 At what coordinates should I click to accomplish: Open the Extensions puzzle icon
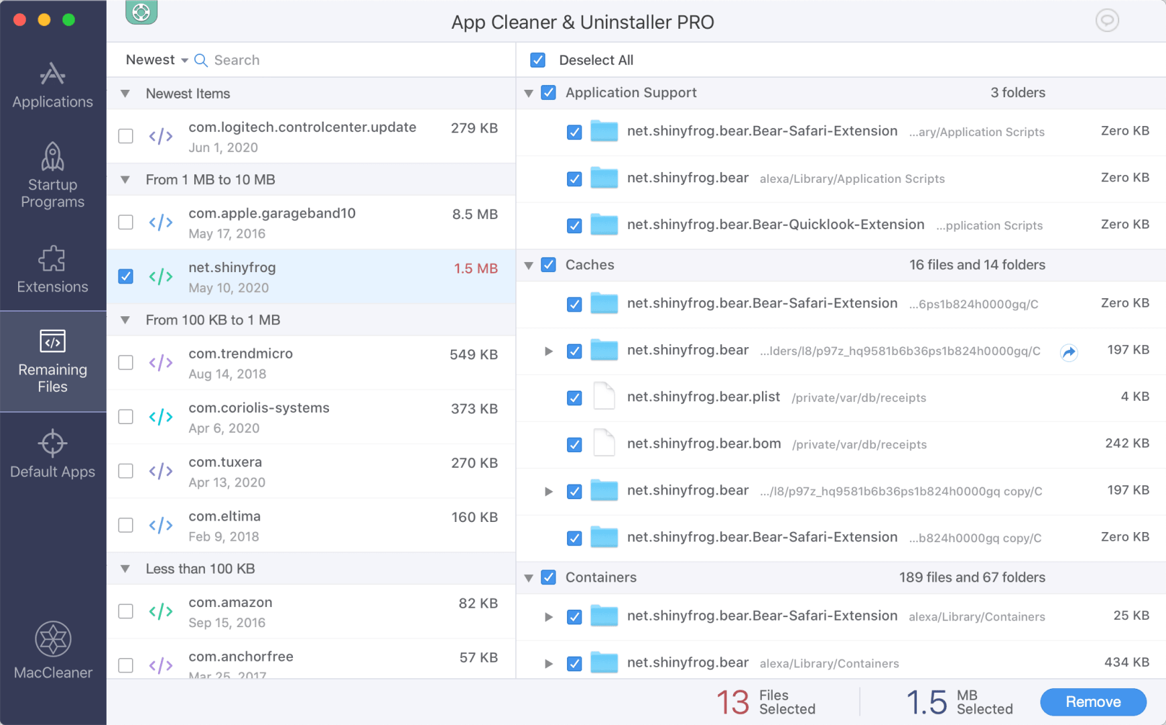click(x=52, y=259)
